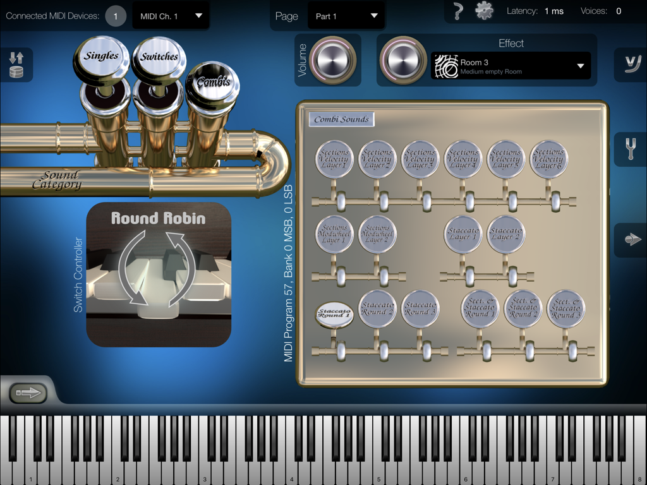
Task: Open sound data transfer with the database icon
Action: coord(16,65)
